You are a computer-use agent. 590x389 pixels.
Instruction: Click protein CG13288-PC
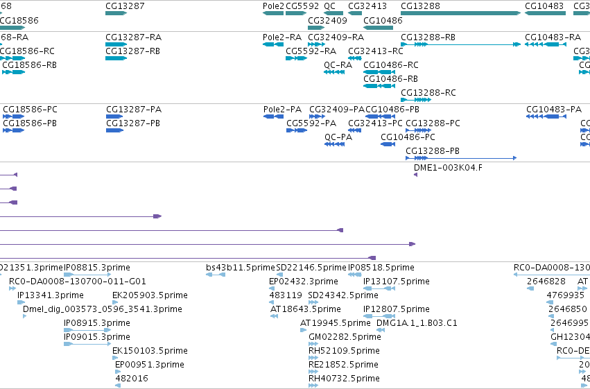(x=419, y=130)
